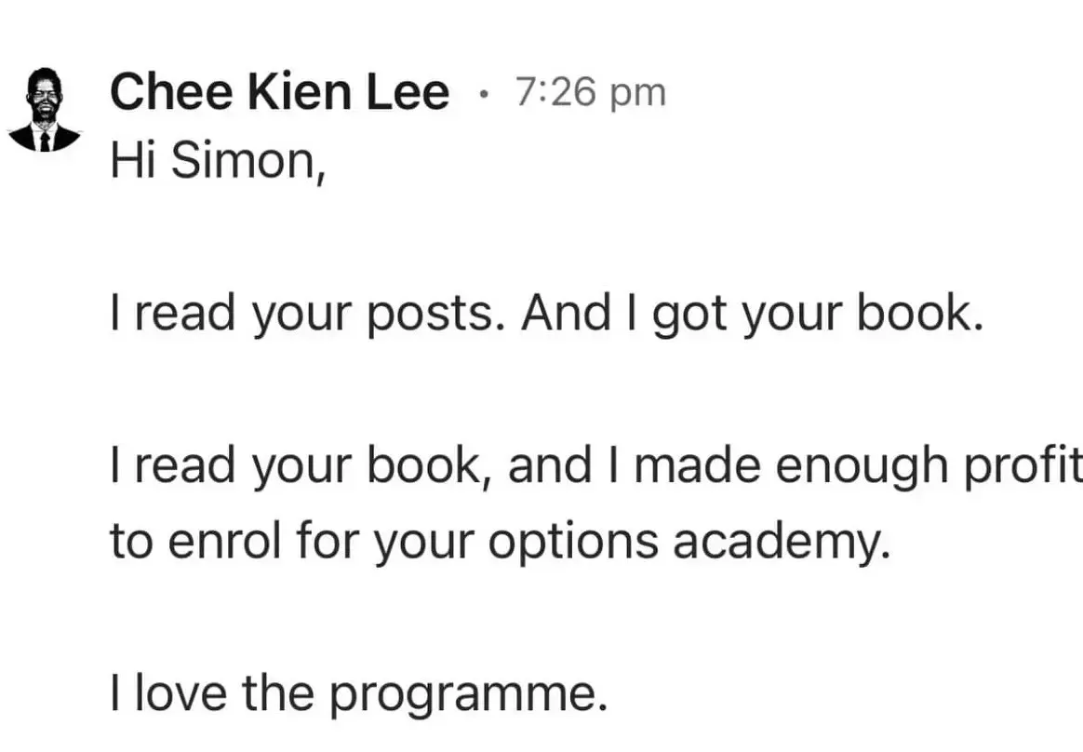1083x752 pixels.
Task: Click the word 'Simon' in the greeting
Action: pos(244,163)
